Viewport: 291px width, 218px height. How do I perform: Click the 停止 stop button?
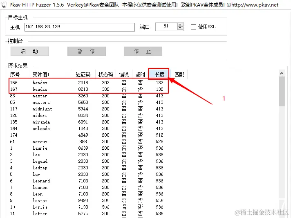pos(143,51)
